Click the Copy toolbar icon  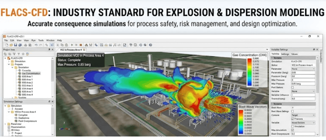pyautogui.click(x=62, y=45)
